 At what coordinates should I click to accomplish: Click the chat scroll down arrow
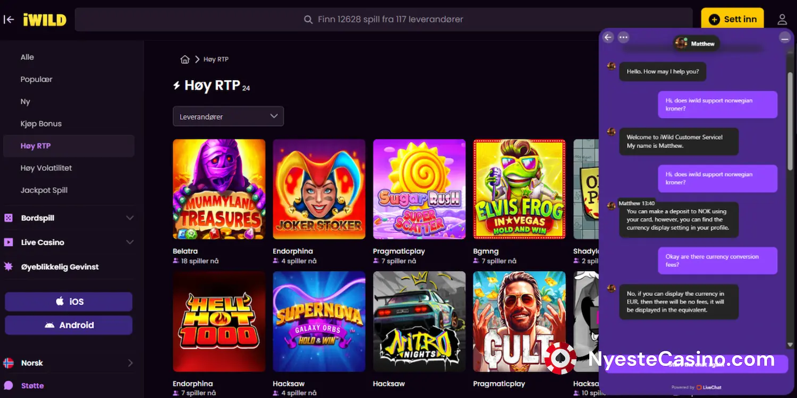click(x=790, y=345)
